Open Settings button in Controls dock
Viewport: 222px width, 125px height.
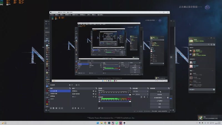[x=159, y=104]
